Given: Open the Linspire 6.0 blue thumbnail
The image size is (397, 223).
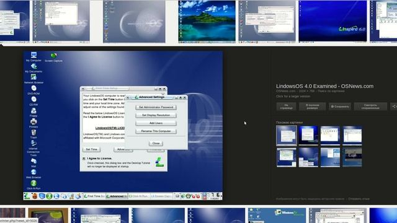Looking at the screenshot, I should coord(332,21).
